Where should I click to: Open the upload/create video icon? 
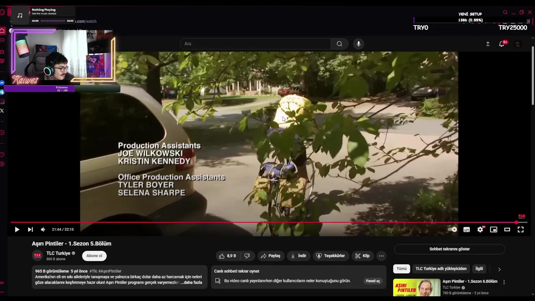(x=487, y=44)
